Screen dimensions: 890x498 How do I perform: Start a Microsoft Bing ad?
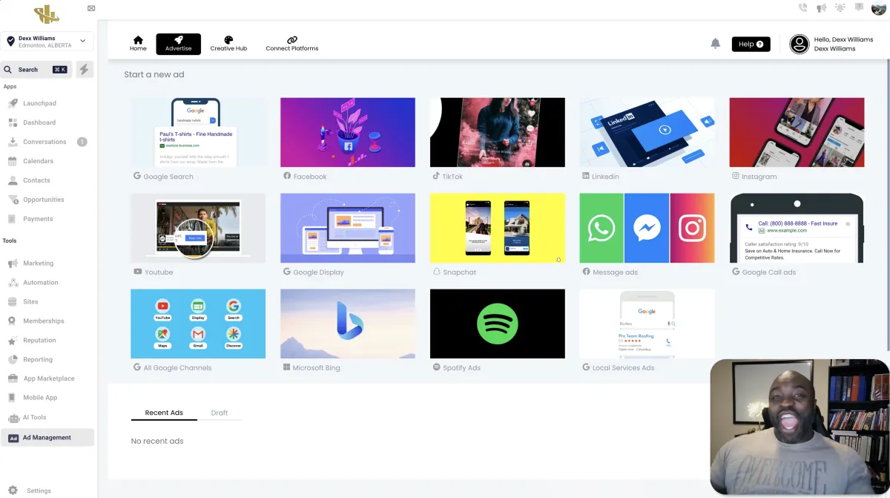[x=348, y=324]
